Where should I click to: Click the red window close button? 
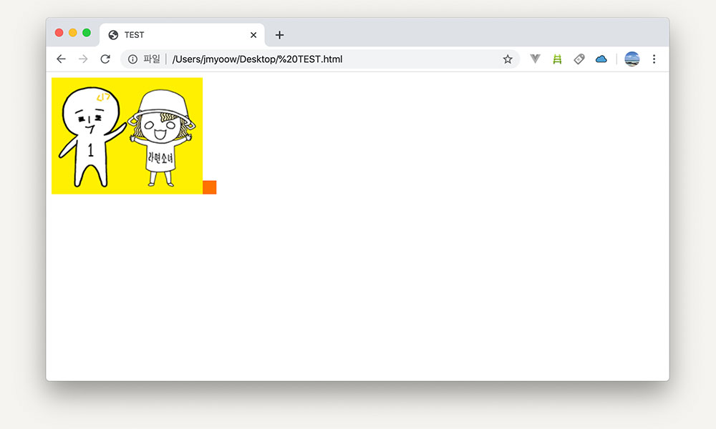pos(59,33)
